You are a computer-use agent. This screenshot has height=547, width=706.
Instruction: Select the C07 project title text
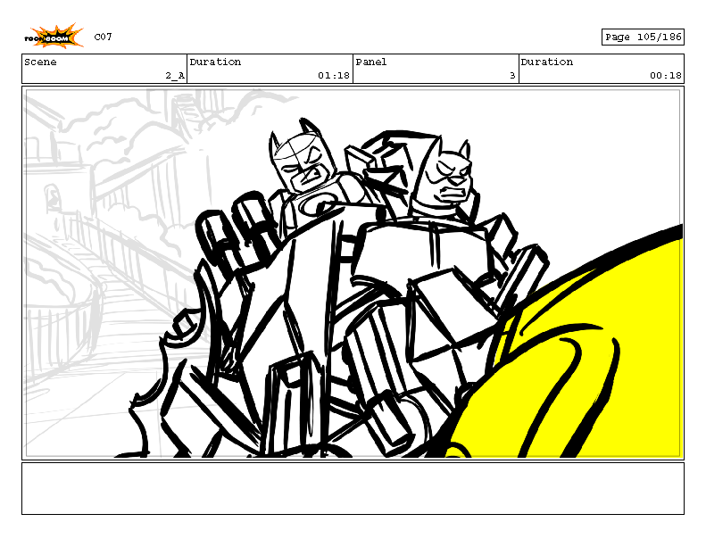[x=103, y=37]
